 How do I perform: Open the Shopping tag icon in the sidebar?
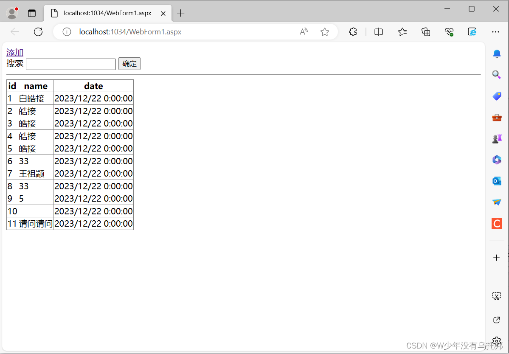[497, 96]
